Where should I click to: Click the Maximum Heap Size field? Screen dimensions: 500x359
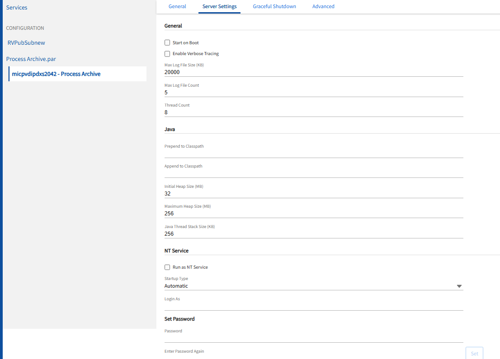pyautogui.click(x=313, y=214)
